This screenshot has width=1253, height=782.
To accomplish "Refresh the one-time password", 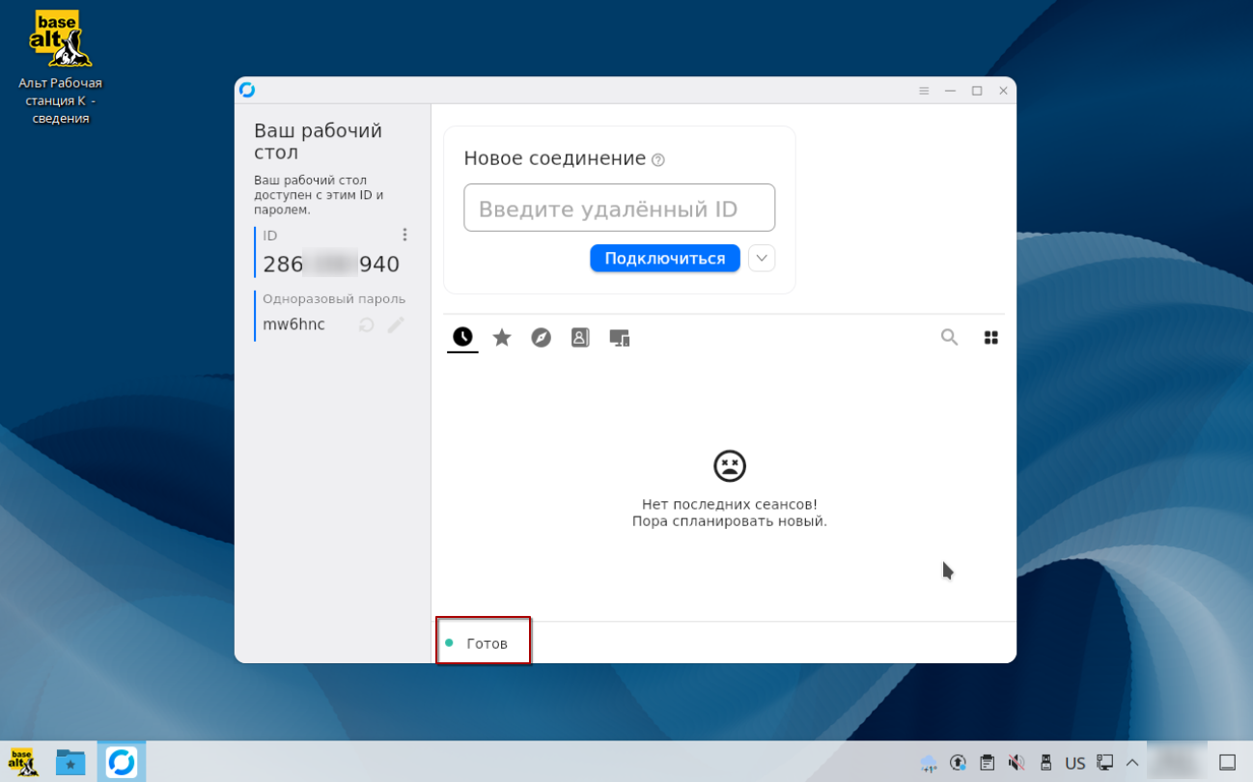I will [x=367, y=325].
